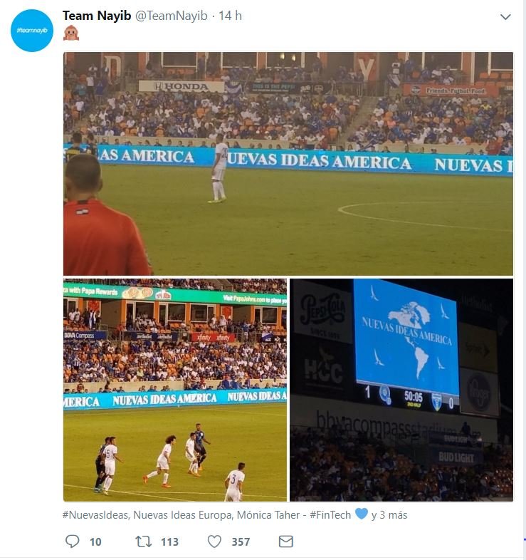Open the #NuevasIdeas tagged account
The image size is (526, 560).
tap(95, 515)
